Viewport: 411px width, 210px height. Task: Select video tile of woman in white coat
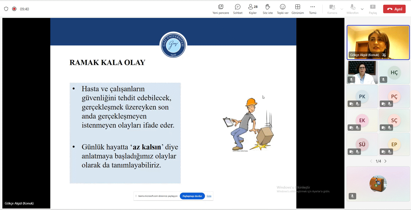[x=362, y=72]
